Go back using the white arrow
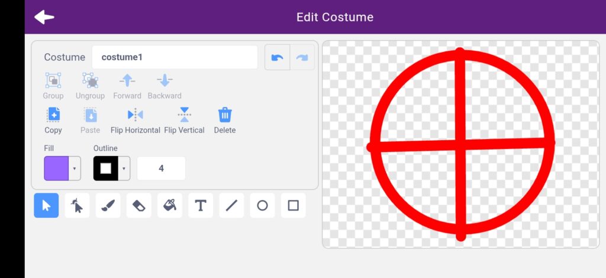Viewport: 606px width, 278px height. click(44, 17)
